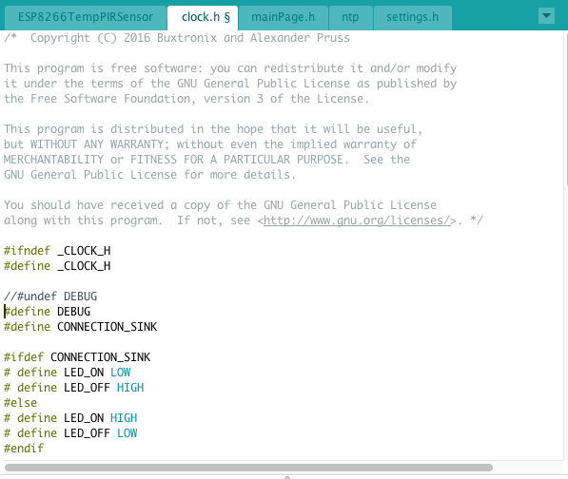Click the 'LED_OFF HIGH' define line
The width and height of the screenshot is (568, 479).
pos(74,388)
